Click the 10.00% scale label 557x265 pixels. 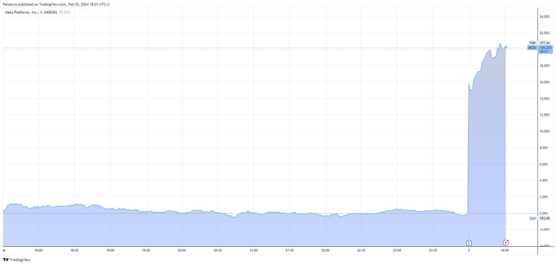point(544,131)
